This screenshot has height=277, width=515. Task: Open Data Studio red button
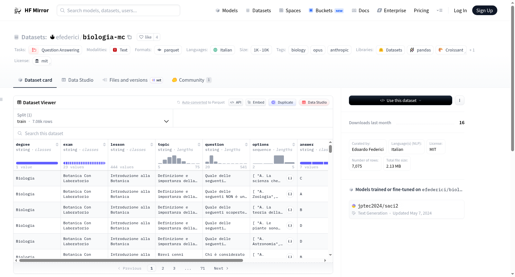click(x=314, y=102)
